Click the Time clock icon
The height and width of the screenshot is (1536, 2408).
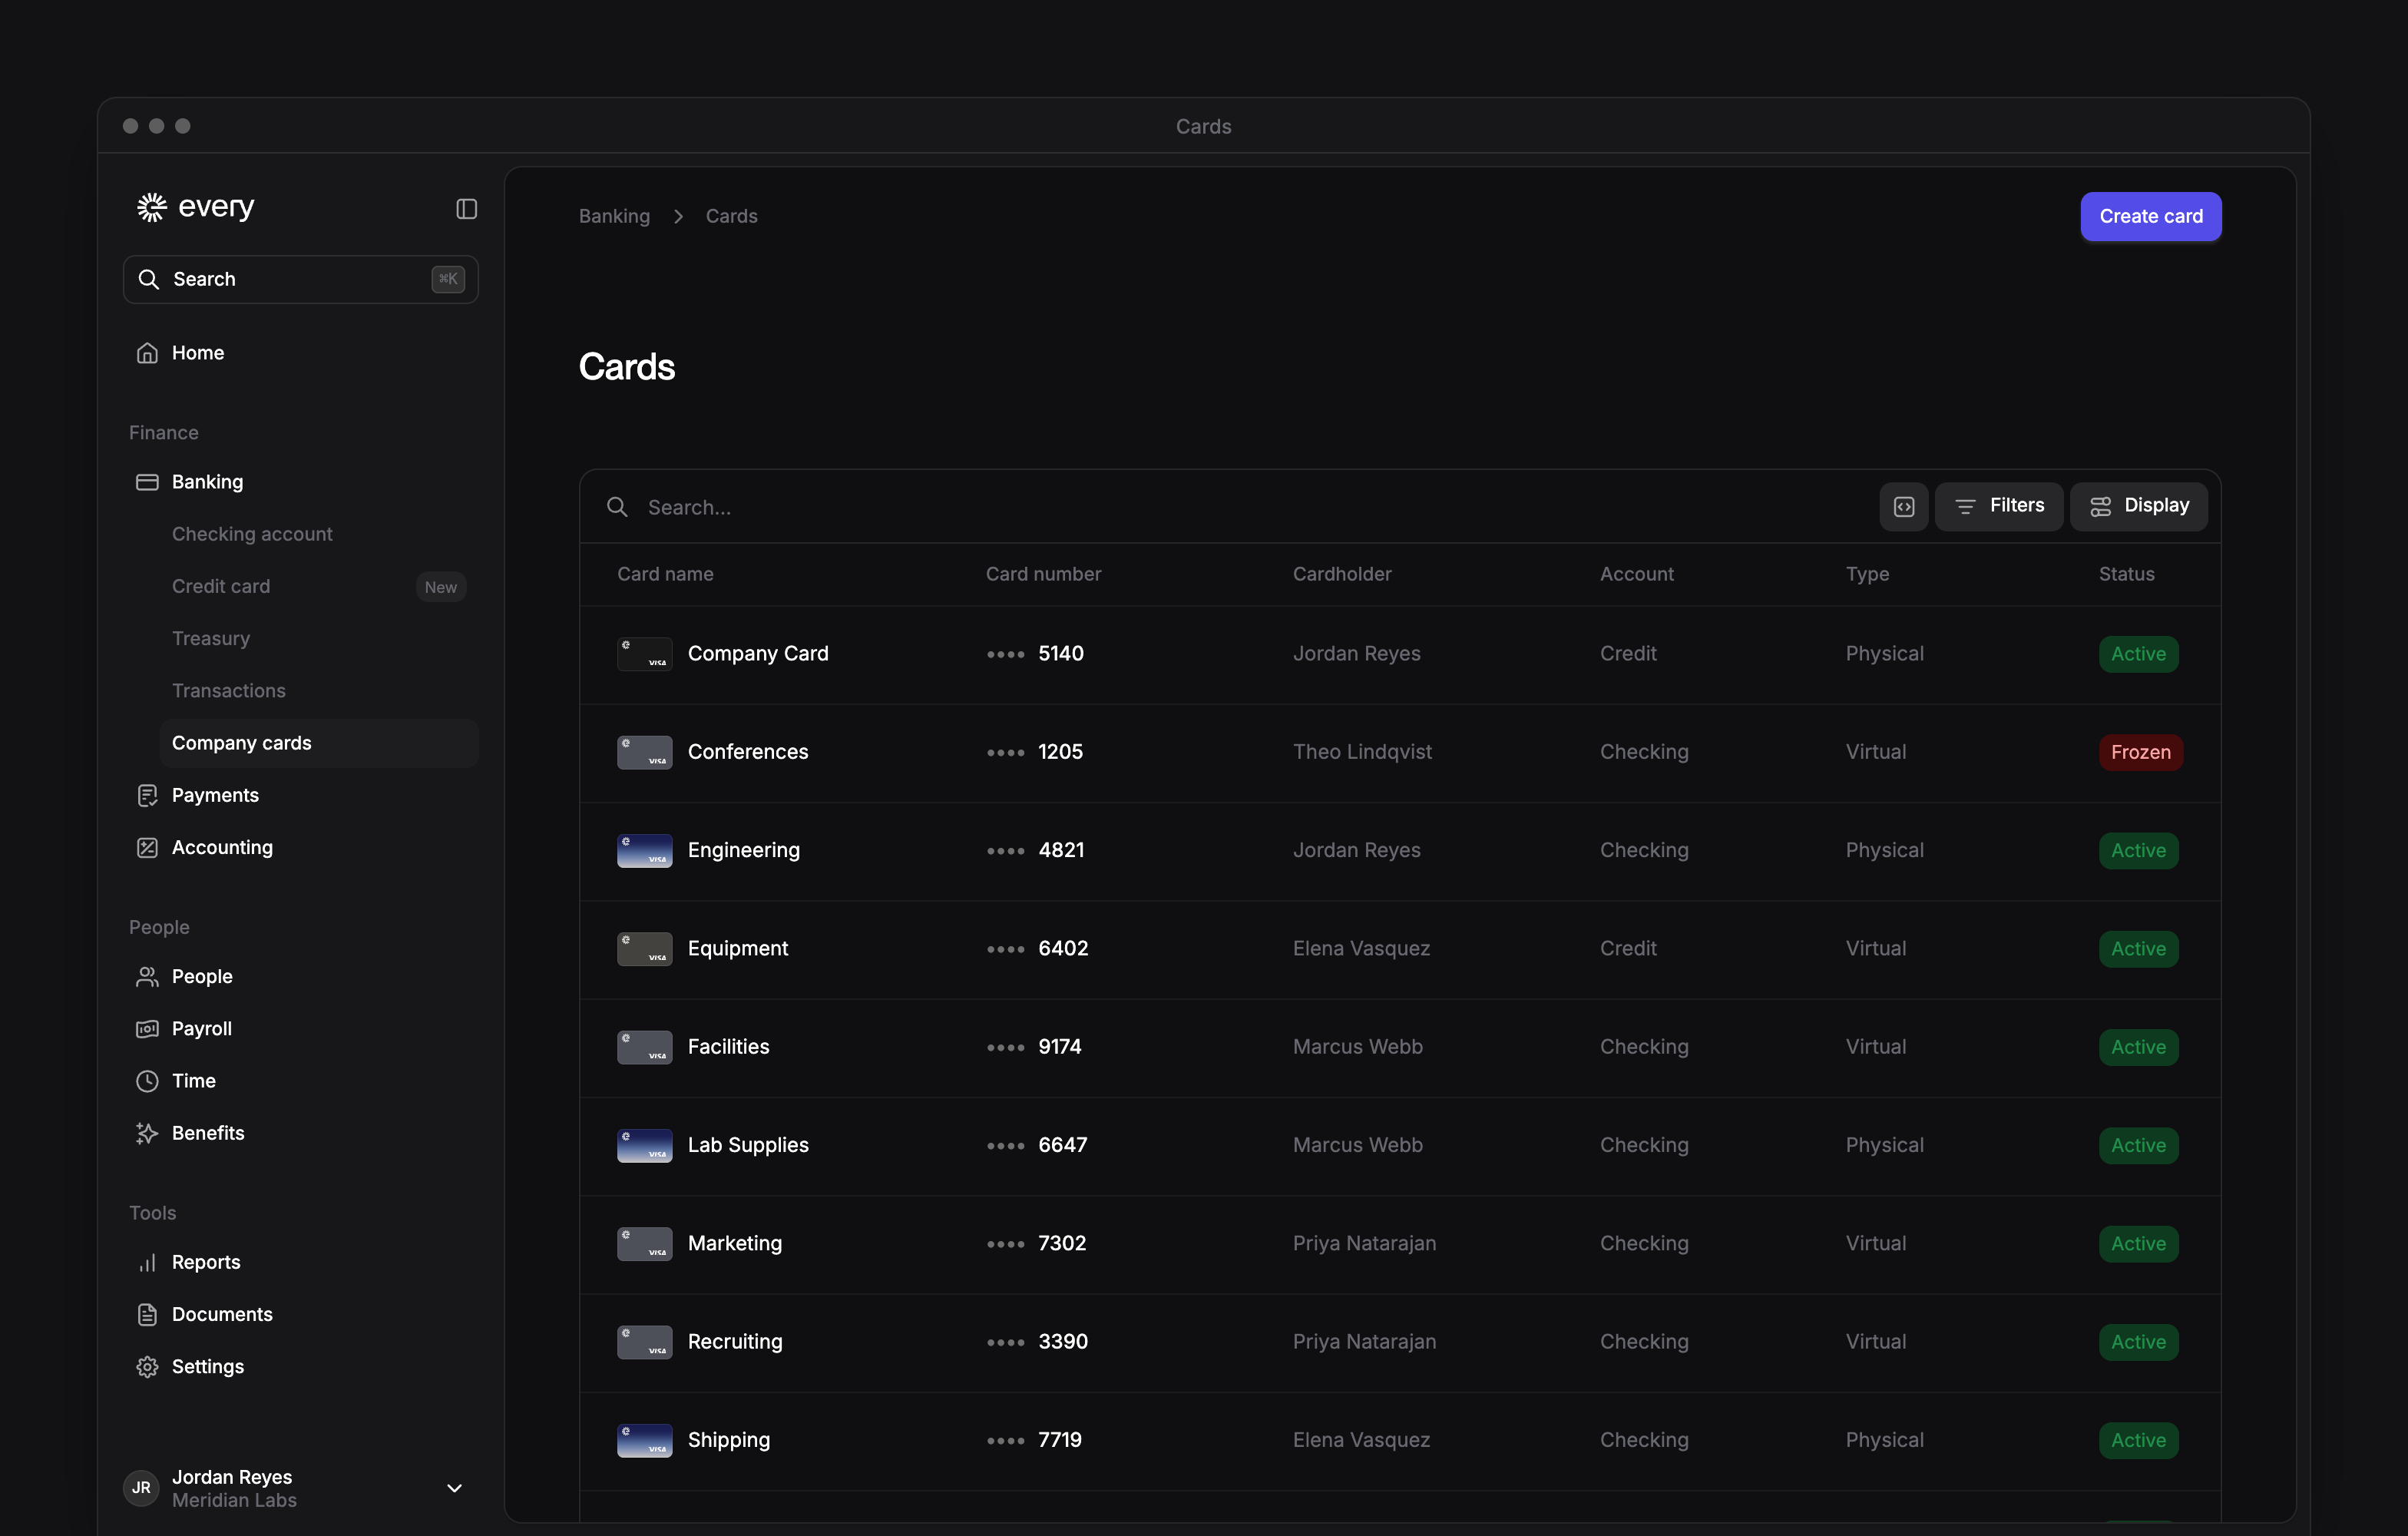point(147,1080)
